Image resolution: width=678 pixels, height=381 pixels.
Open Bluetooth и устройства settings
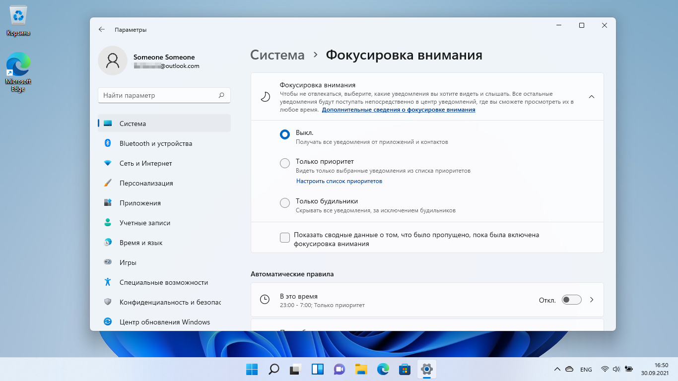(164, 143)
